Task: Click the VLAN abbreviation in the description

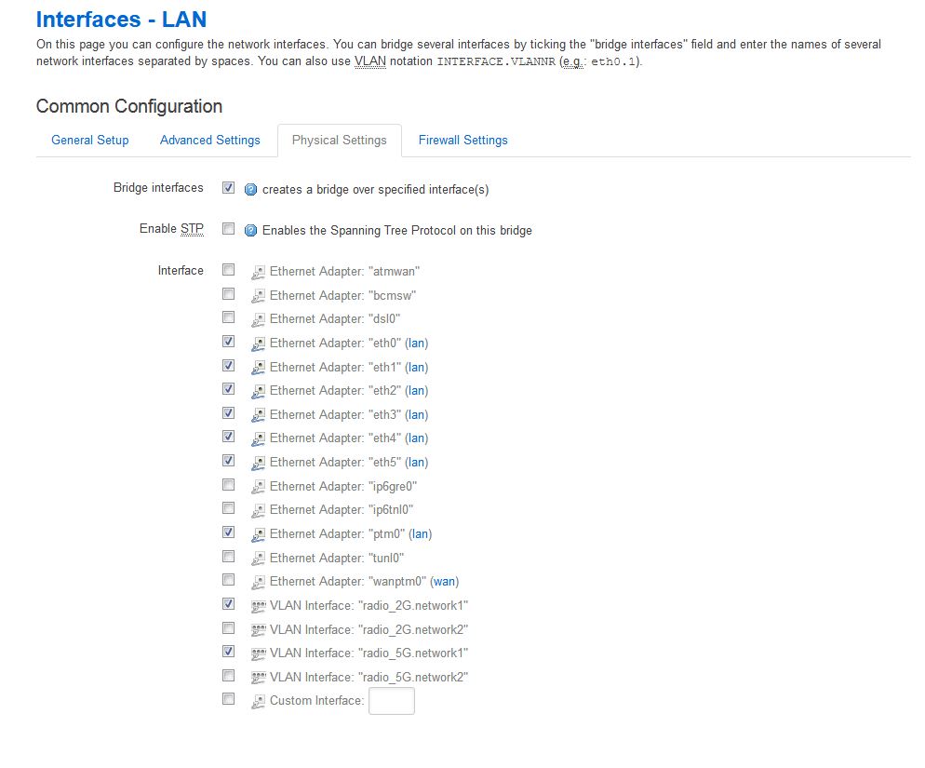Action: [369, 61]
